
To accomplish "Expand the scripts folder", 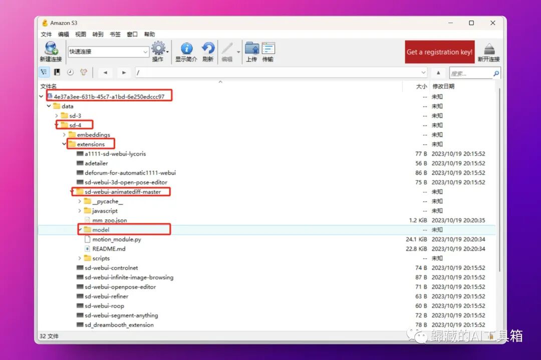I will 80,258.
